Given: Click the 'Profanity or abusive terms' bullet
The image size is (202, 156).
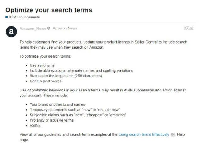Looking at the screenshot, I should pos(52,120).
